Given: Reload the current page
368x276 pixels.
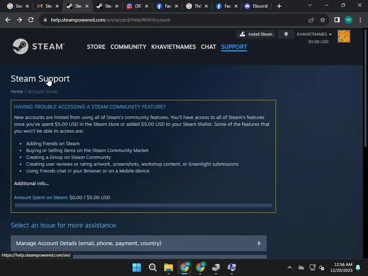Looking at the screenshot, I should pos(31,20).
